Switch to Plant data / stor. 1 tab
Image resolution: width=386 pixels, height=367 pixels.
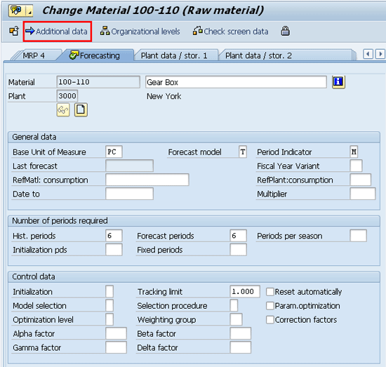[174, 55]
